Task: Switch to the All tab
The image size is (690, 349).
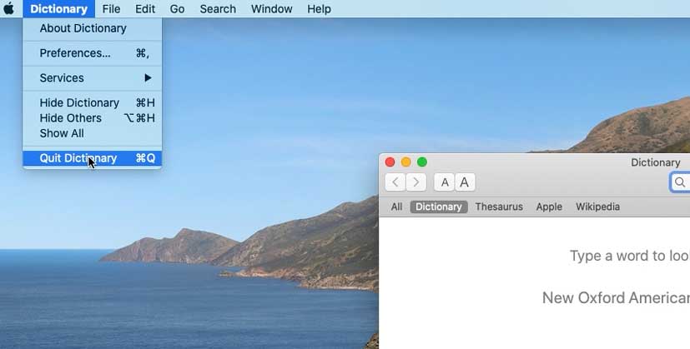Action: [396, 207]
